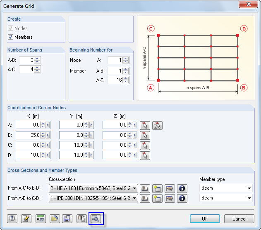261x230 pixels.
Task: Close the Generate Grid dialog
Action: pos(248,4)
